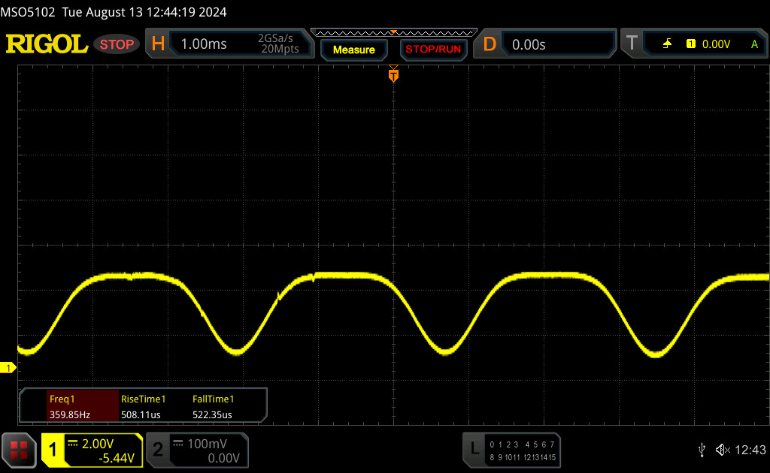The height and width of the screenshot is (473, 770).
Task: Click the USB connection status icon
Action: point(702,449)
